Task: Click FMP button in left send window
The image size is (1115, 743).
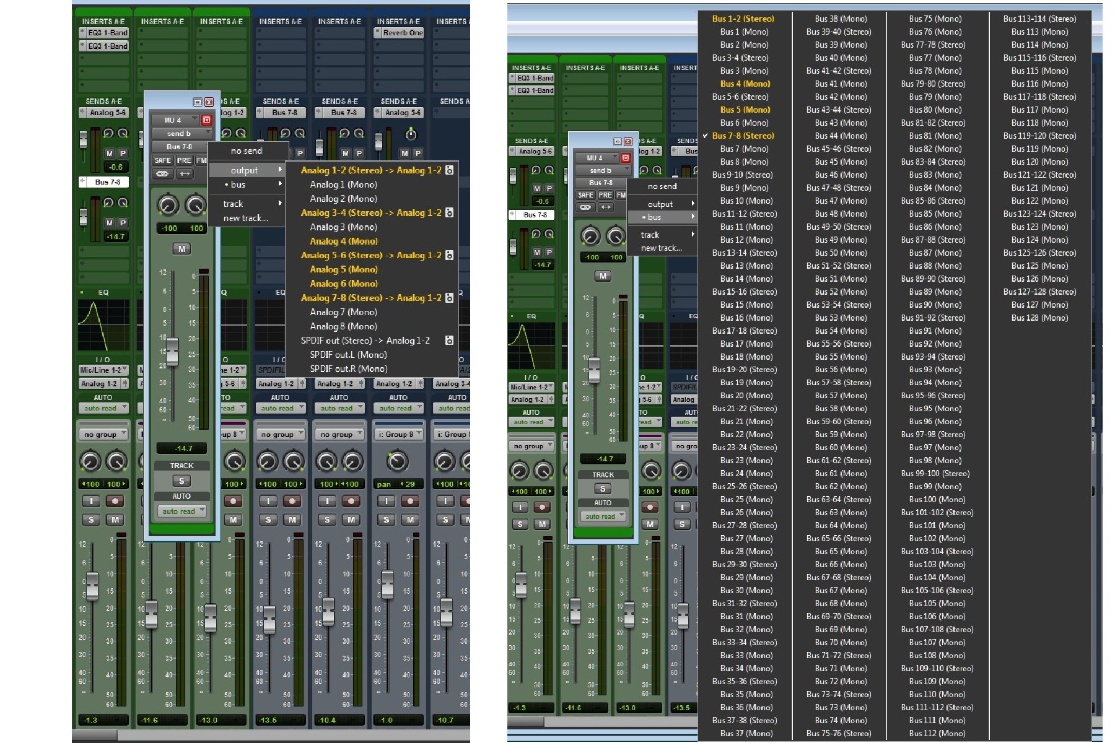Action: tap(201, 160)
